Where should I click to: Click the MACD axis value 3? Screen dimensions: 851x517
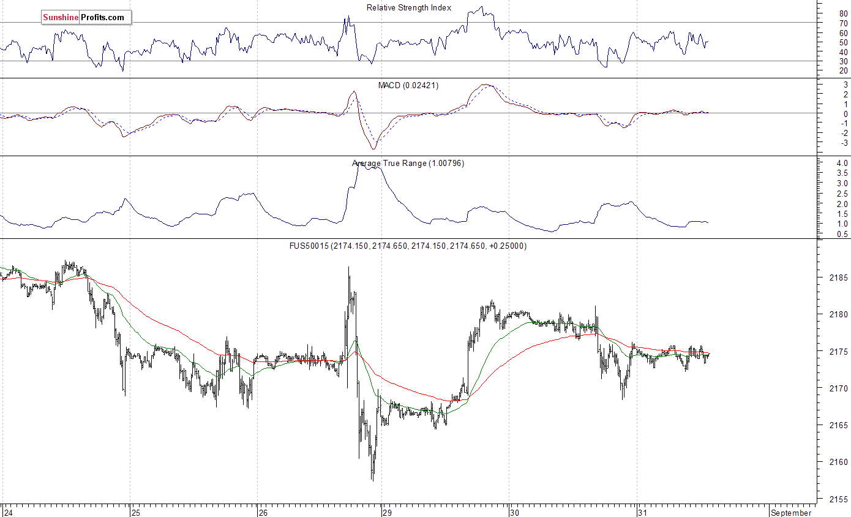click(x=845, y=85)
